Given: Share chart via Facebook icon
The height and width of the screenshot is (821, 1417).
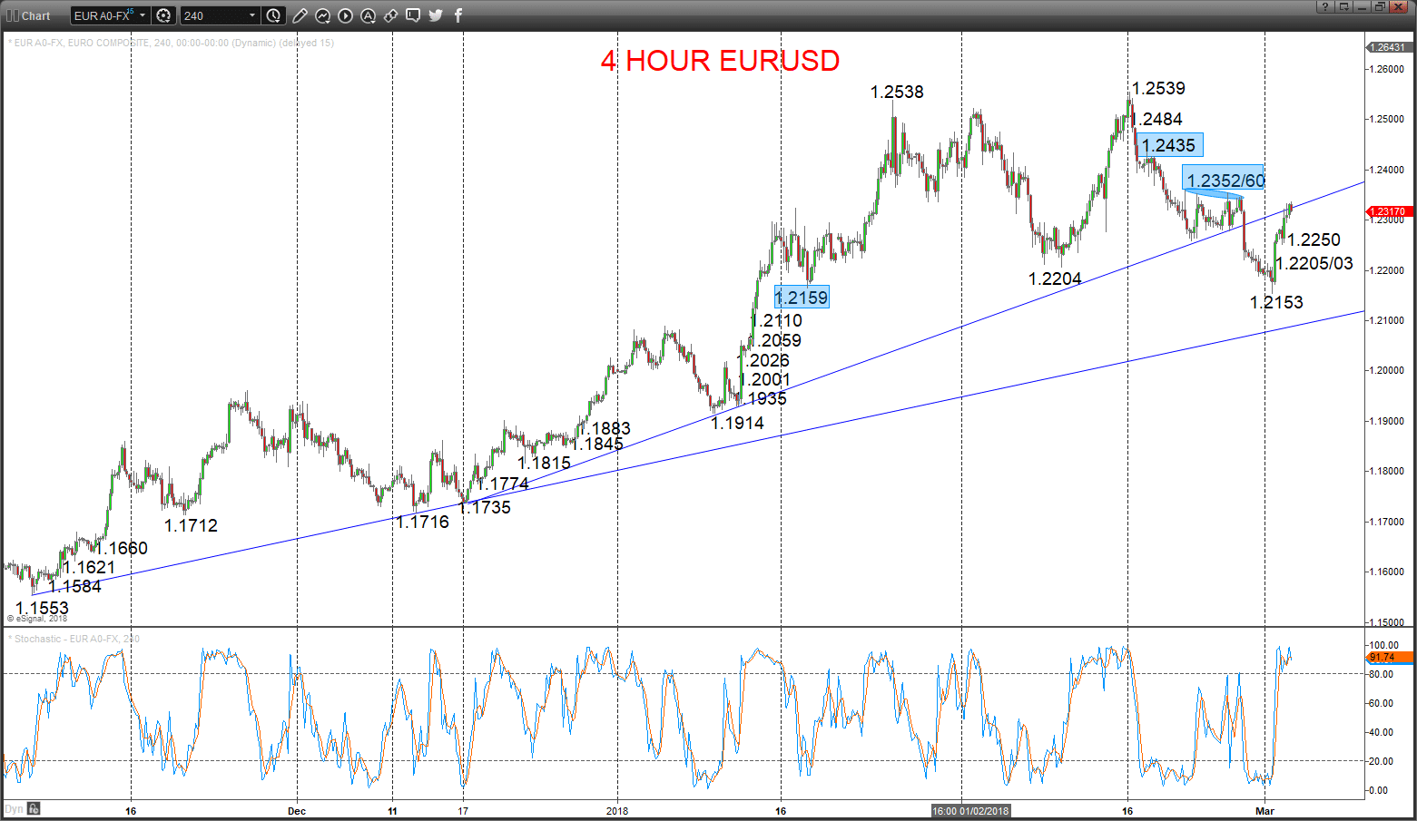Looking at the screenshot, I should pos(458,15).
